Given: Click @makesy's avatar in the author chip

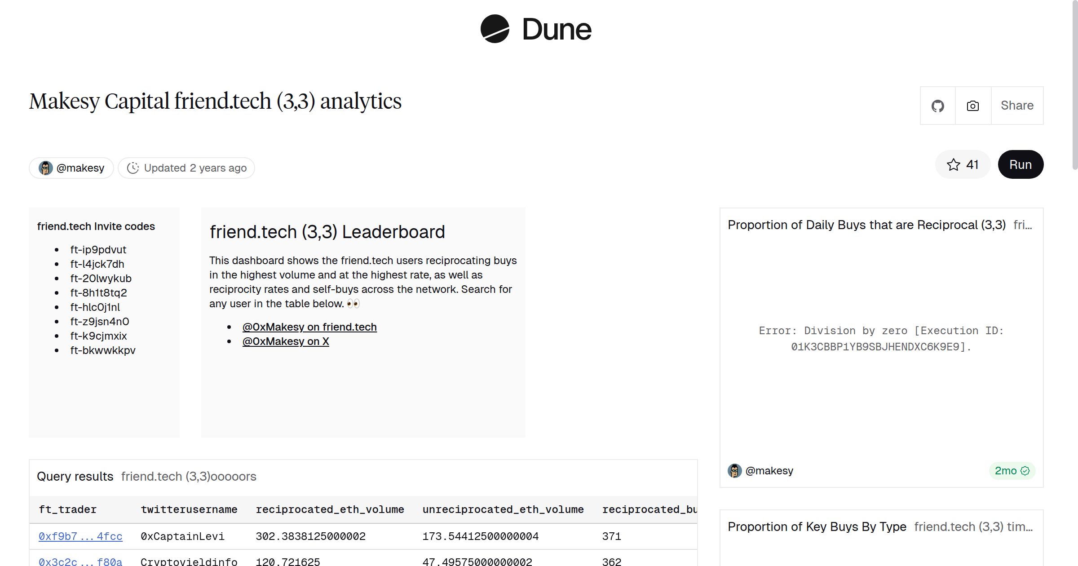Looking at the screenshot, I should (46, 168).
